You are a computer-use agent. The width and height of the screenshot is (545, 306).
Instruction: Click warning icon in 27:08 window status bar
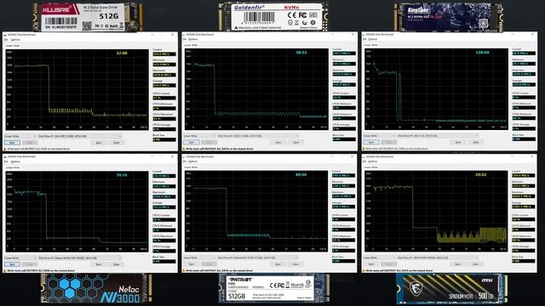click(5, 149)
